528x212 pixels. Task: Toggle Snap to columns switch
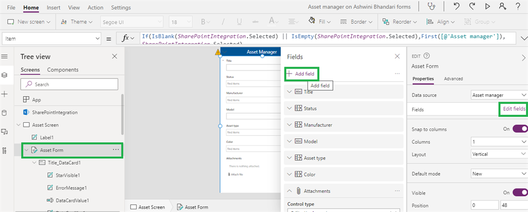[x=520, y=129]
